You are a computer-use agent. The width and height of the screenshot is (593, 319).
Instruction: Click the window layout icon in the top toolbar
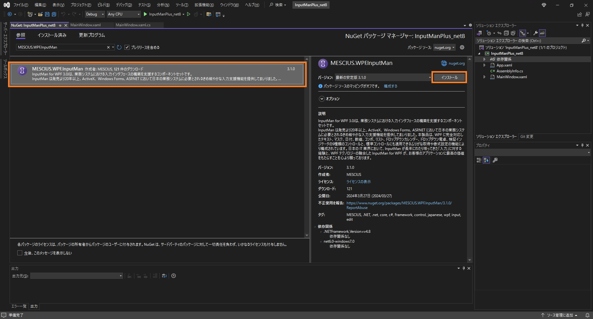pos(218,14)
